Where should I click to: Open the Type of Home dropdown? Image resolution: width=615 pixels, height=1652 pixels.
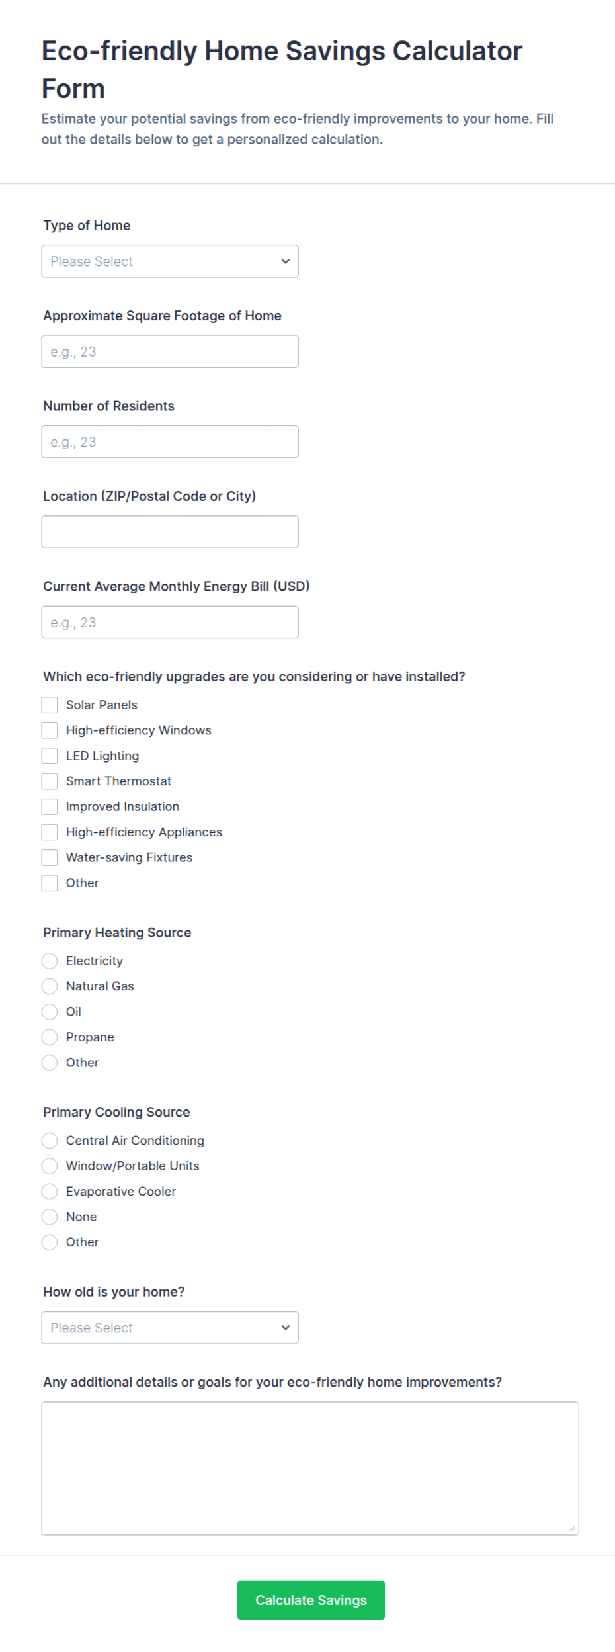tap(170, 261)
